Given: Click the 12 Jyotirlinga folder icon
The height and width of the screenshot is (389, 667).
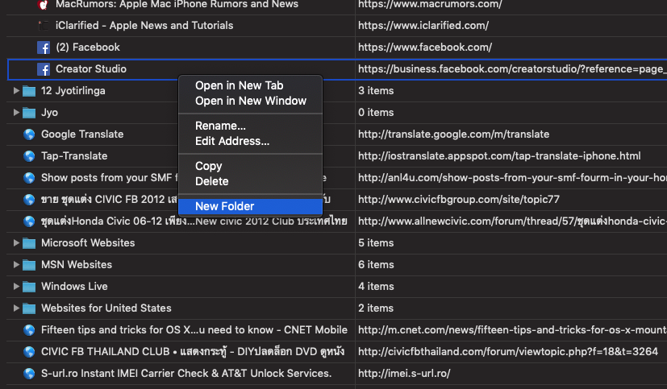Looking at the screenshot, I should point(29,91).
